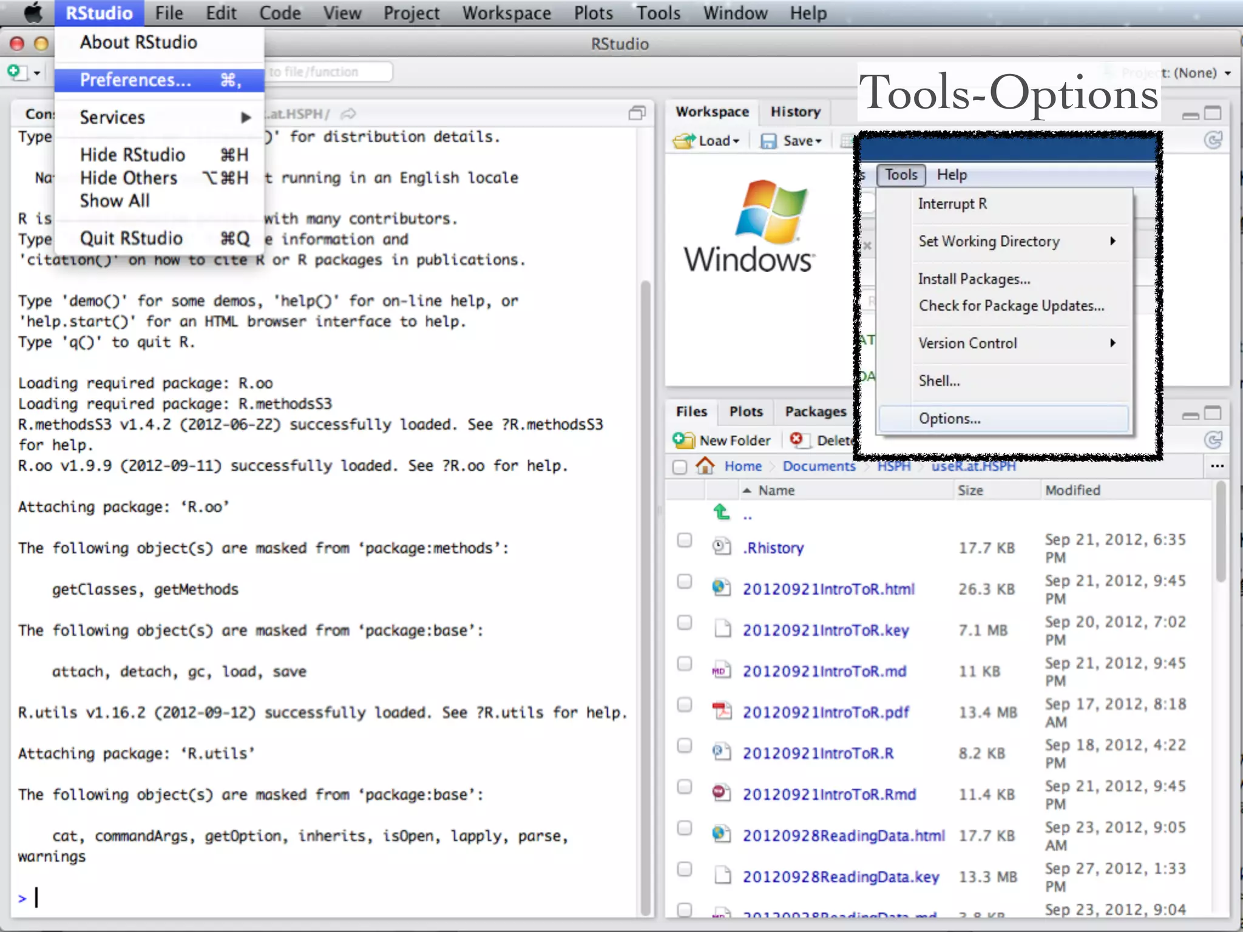Viewport: 1243px width, 932px height.
Task: Click the .Rhistory file icon
Action: click(x=721, y=546)
